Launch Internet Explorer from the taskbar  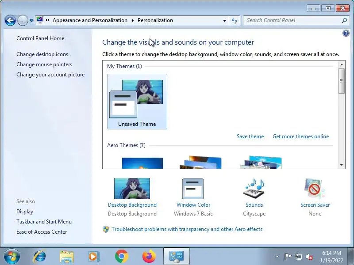click(40, 257)
